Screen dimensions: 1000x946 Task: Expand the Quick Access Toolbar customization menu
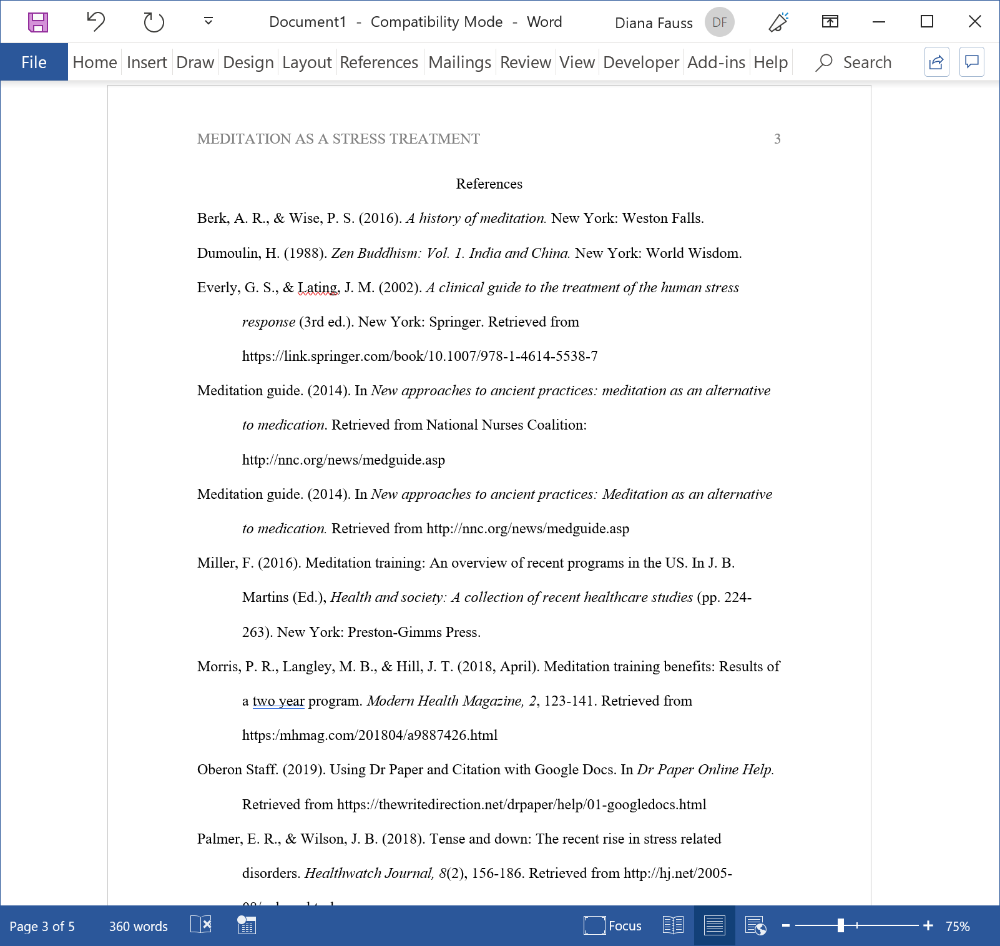pyautogui.click(x=207, y=22)
